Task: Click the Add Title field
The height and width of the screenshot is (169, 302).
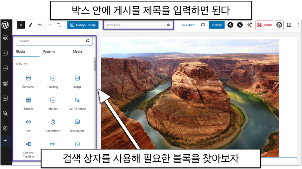Action: pos(134,25)
